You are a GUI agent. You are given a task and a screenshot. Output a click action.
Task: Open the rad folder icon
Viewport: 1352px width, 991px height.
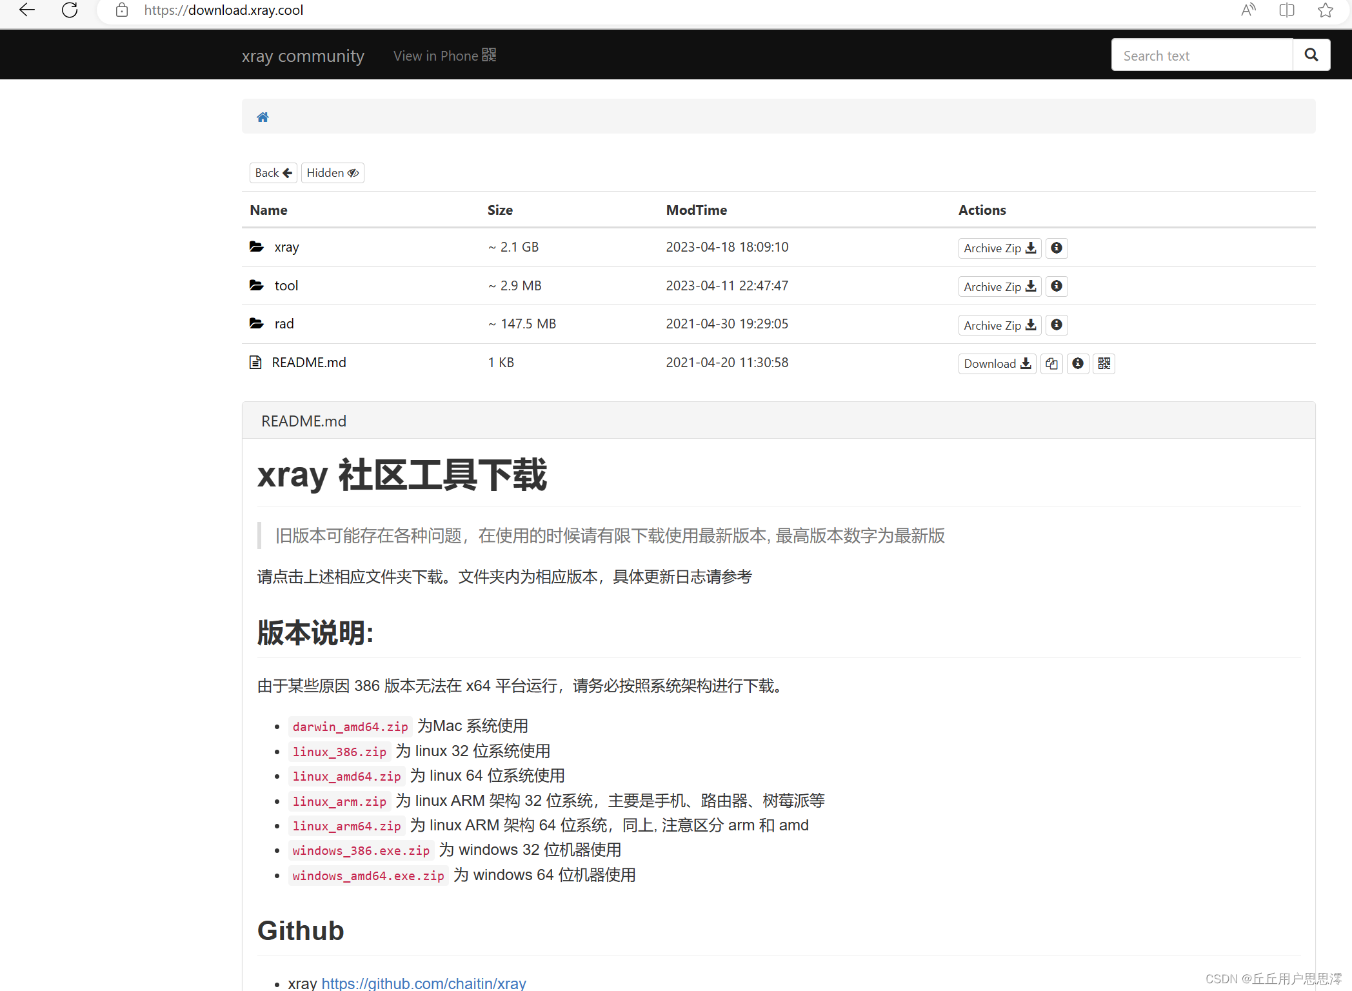(x=257, y=323)
